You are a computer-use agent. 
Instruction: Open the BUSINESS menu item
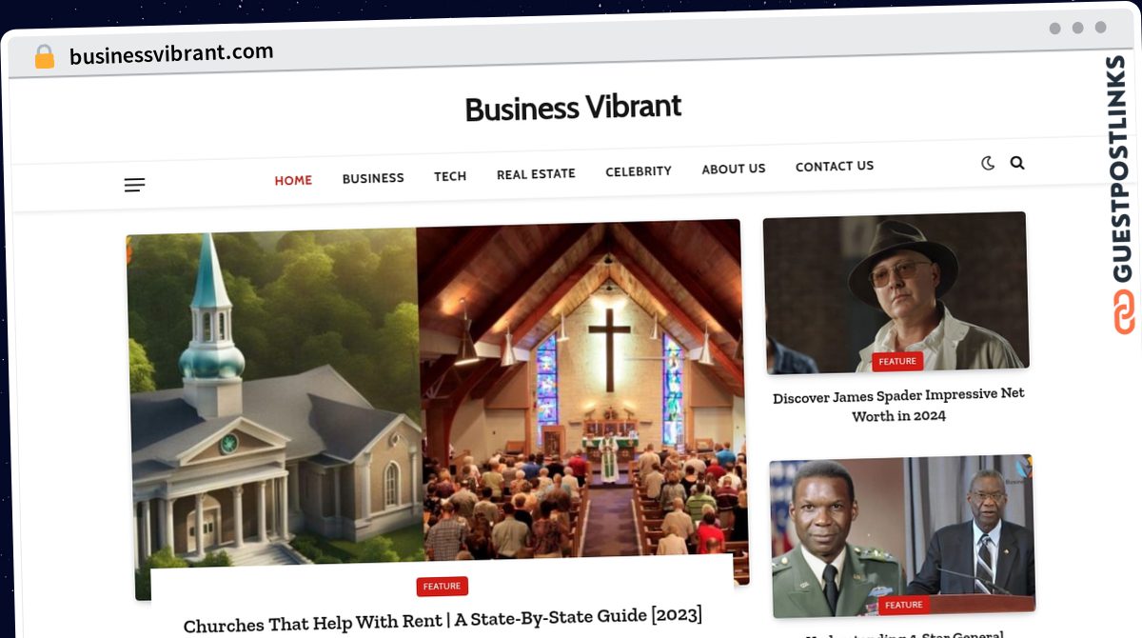point(373,178)
